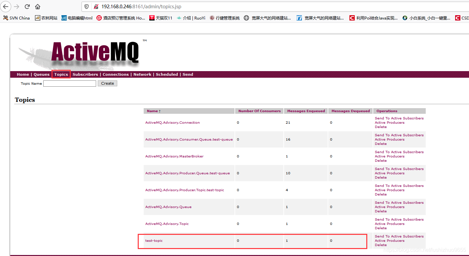
Task: Open the 电脑编辑html bookmark
Action: [77, 18]
